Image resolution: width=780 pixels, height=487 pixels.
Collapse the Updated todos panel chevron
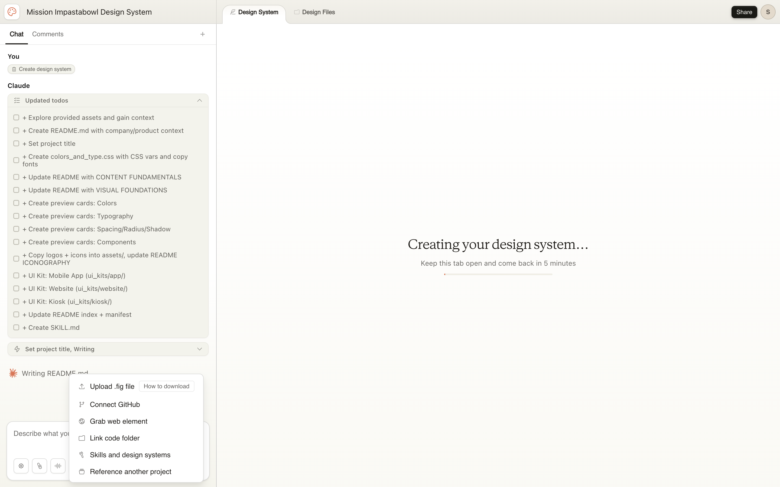click(x=200, y=100)
